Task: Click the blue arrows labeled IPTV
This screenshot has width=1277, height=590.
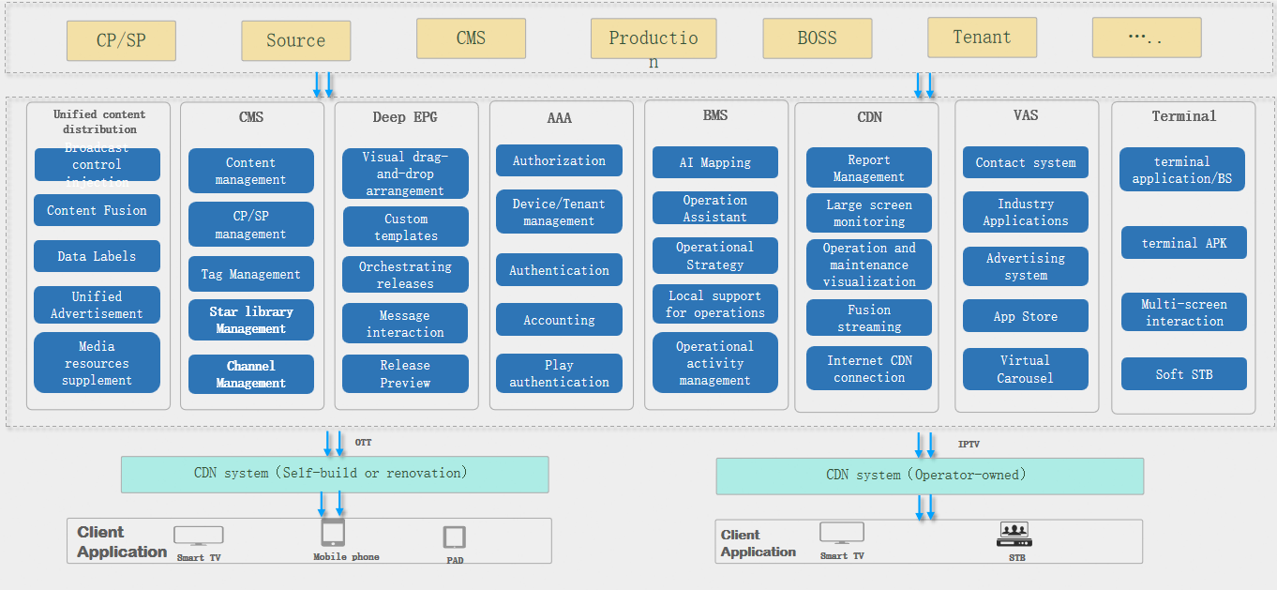Action: 924,445
